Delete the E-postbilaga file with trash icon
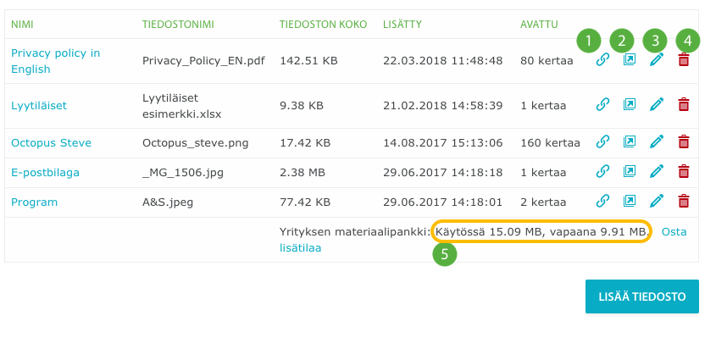716x338 pixels. [684, 172]
